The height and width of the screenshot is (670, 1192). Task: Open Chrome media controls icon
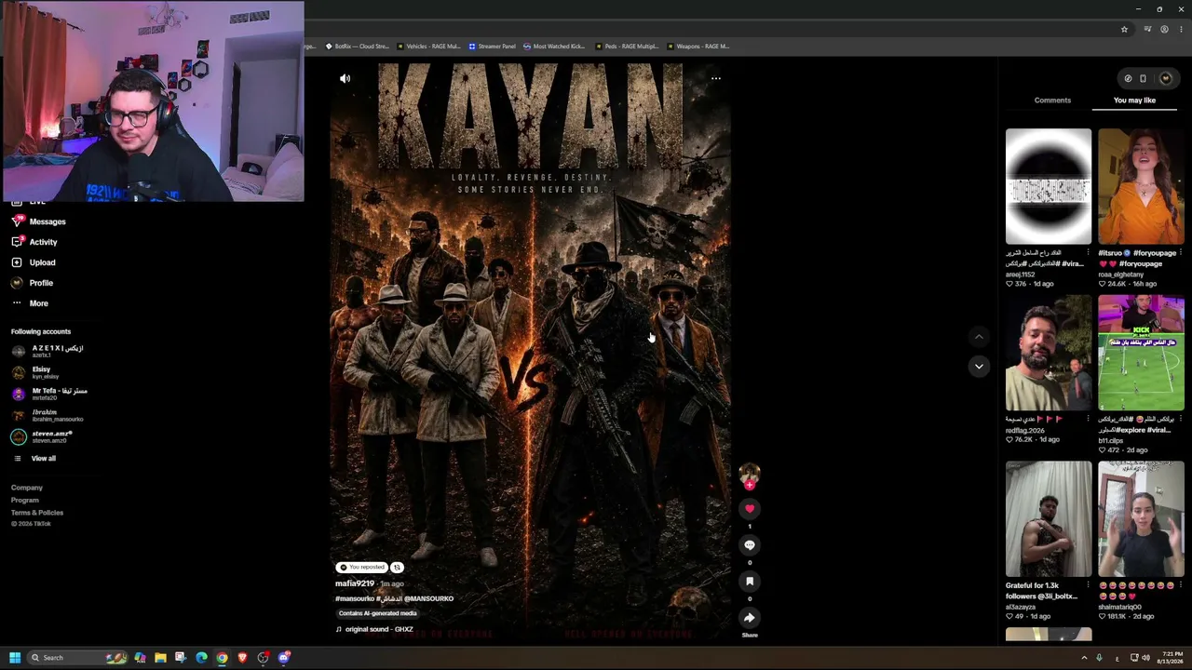[x=1147, y=29]
